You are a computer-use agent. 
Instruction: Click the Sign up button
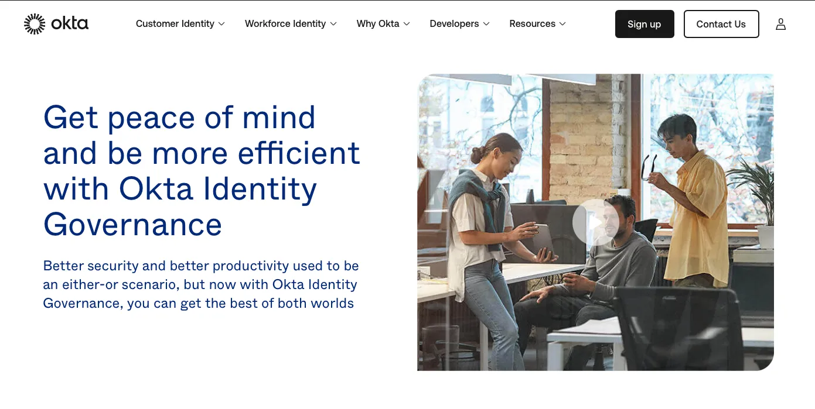(x=645, y=24)
